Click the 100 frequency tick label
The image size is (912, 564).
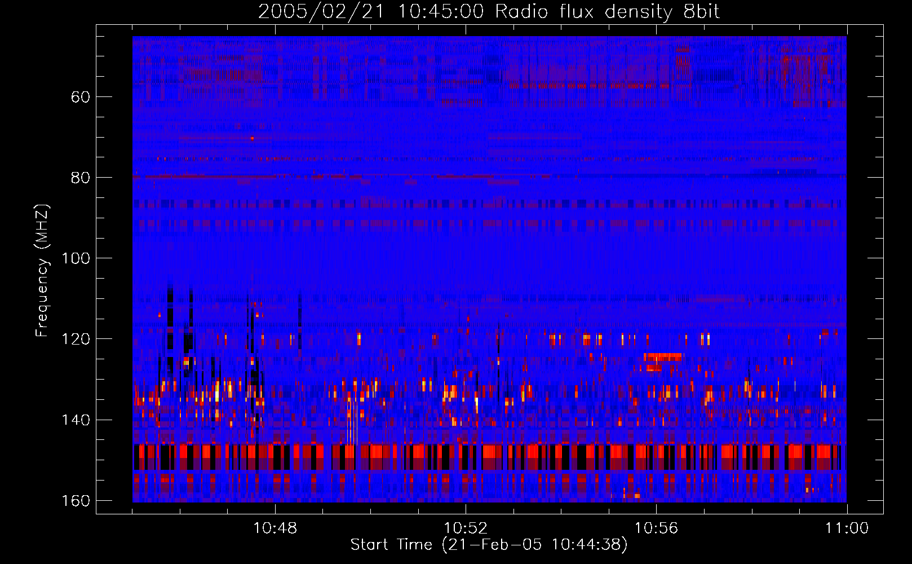click(76, 258)
